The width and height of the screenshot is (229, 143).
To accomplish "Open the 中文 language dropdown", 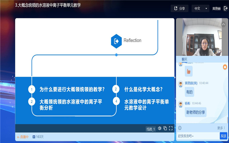I will click(x=200, y=9).
